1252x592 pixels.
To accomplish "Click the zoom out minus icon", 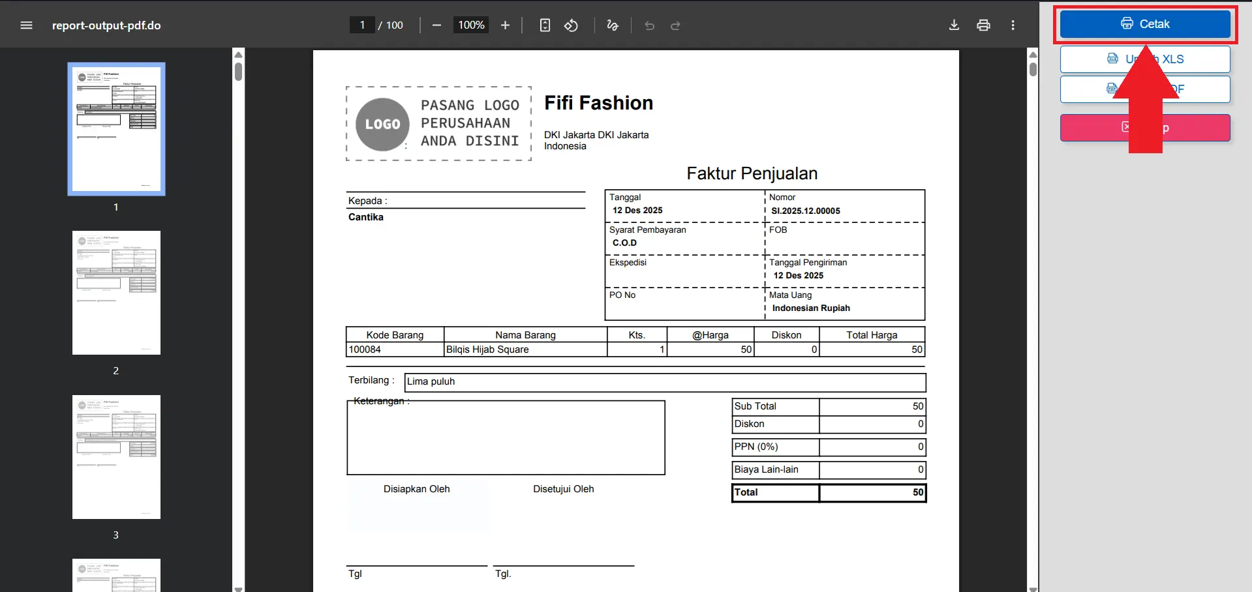I will tap(437, 25).
